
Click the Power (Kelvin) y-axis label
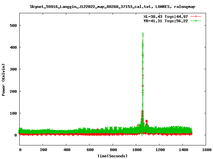(x=3, y=79)
